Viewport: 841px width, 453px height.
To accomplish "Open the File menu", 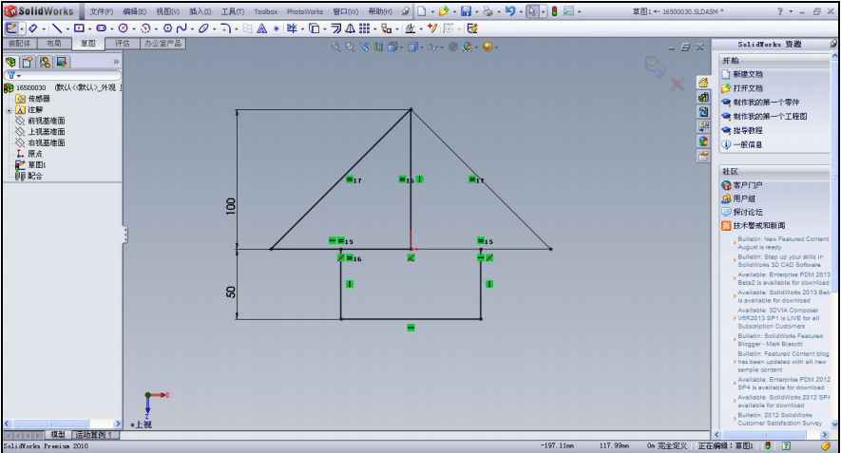I will [101, 11].
